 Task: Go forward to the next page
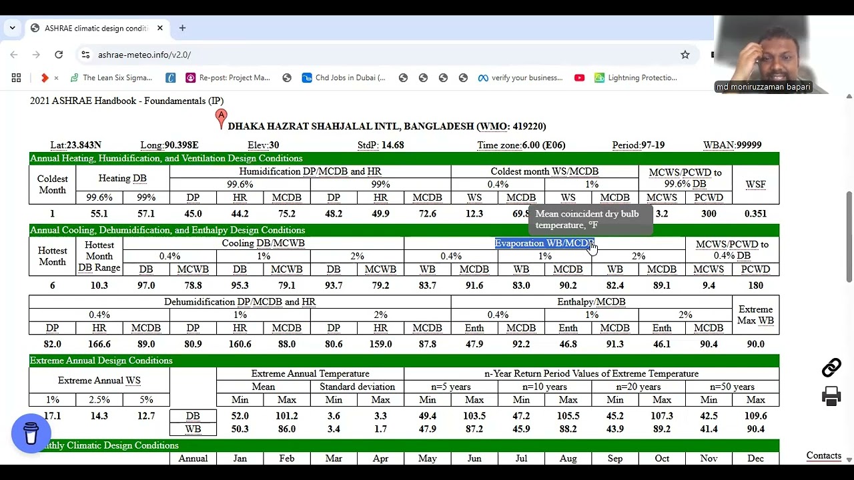pyautogui.click(x=36, y=55)
